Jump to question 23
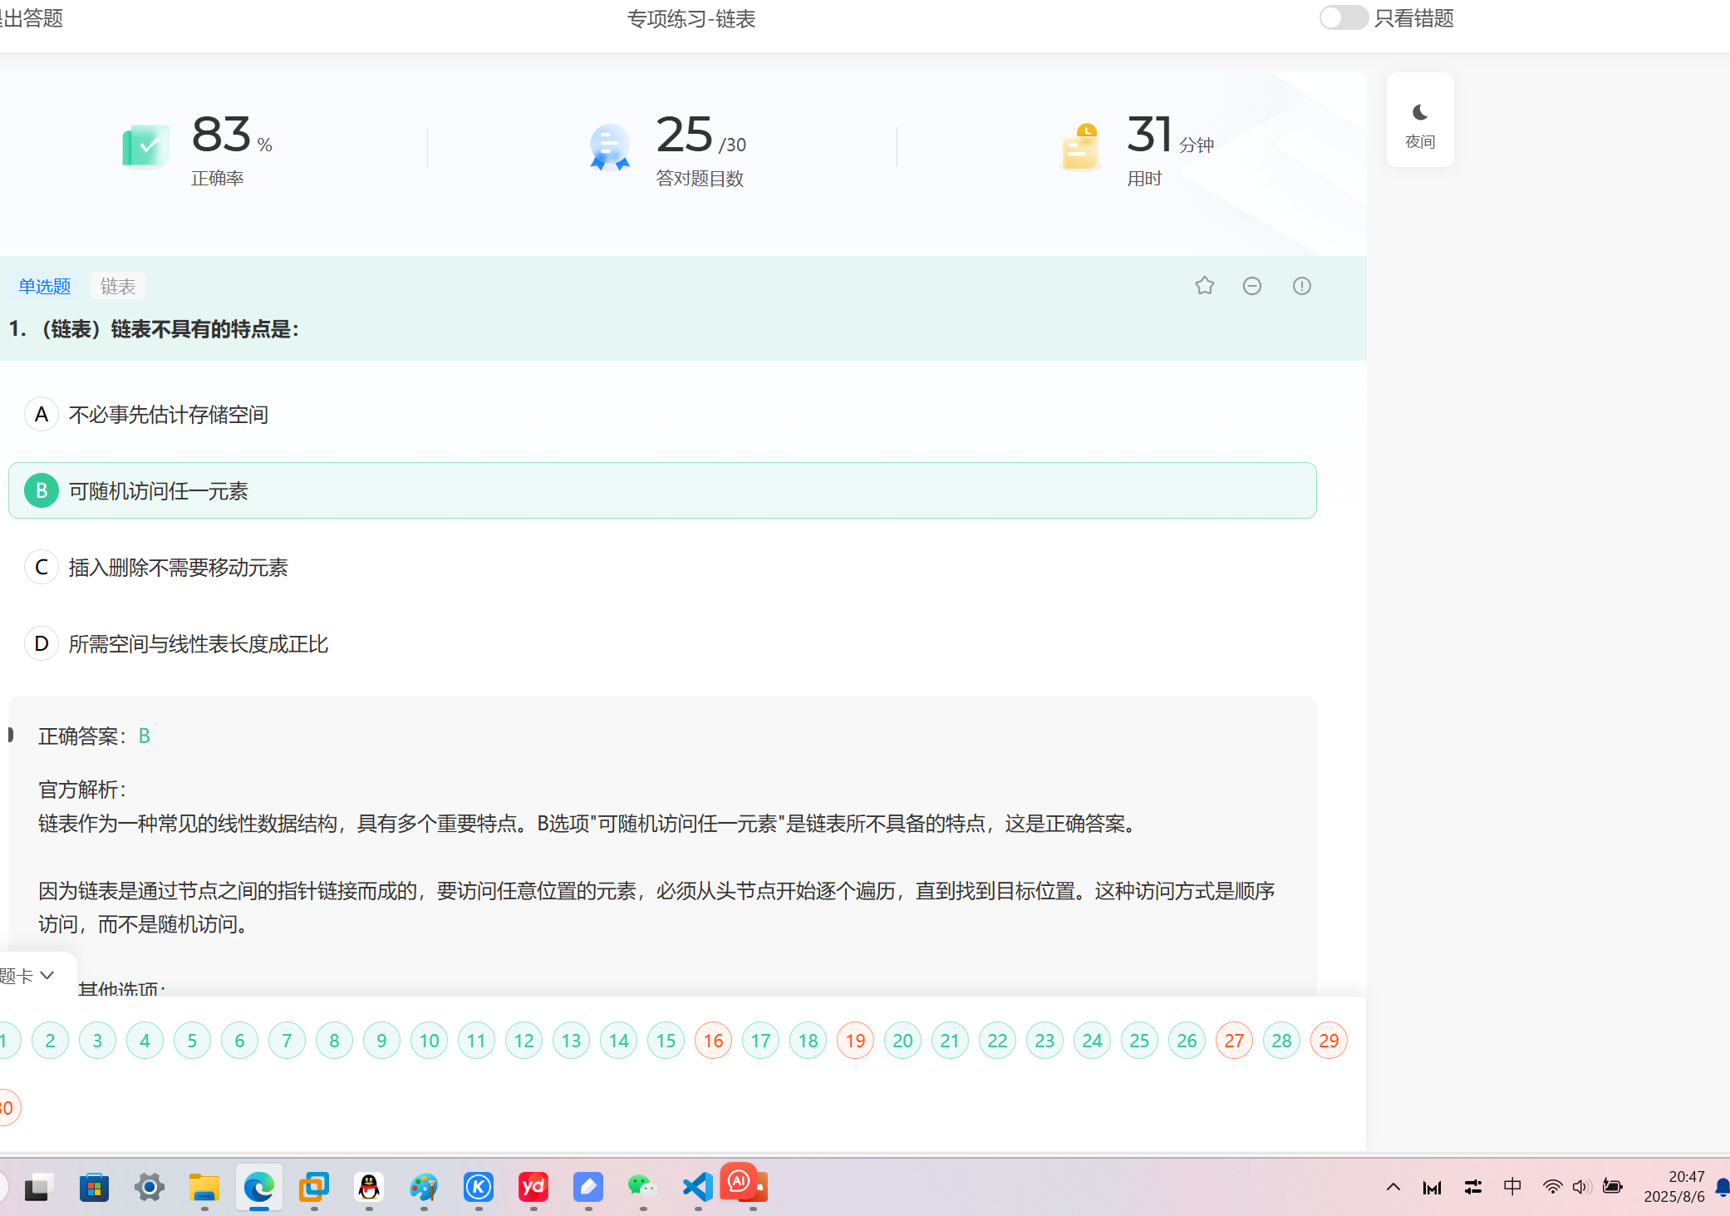Screen dimensions: 1730x1216 [x=1044, y=1041]
